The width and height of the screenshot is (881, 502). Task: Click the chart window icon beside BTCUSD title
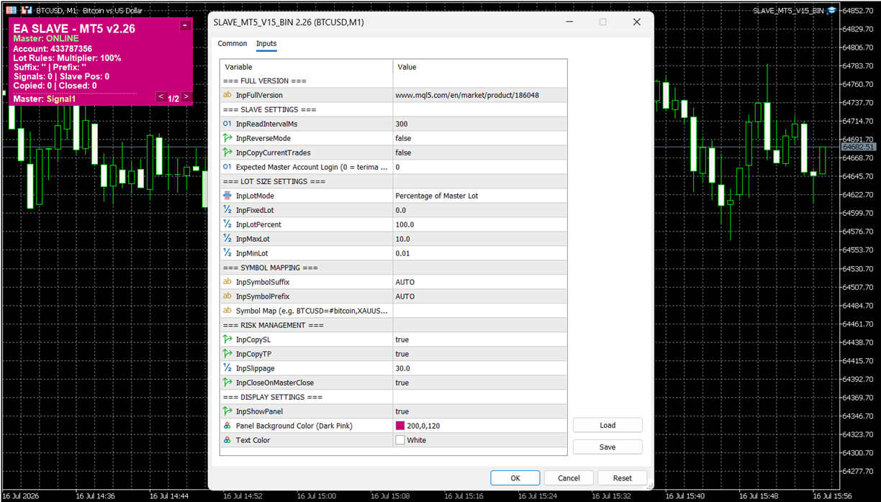coord(12,11)
